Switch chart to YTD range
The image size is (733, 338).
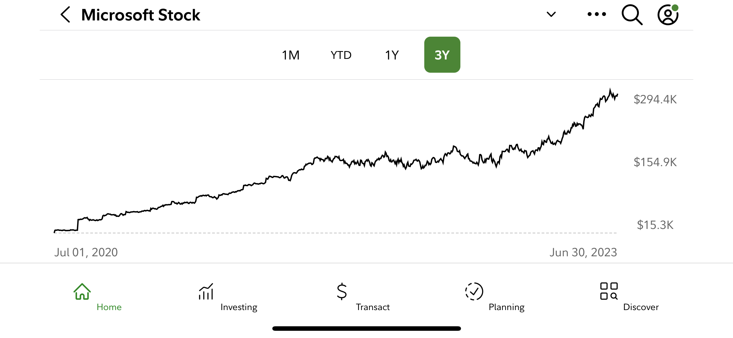pos(341,55)
